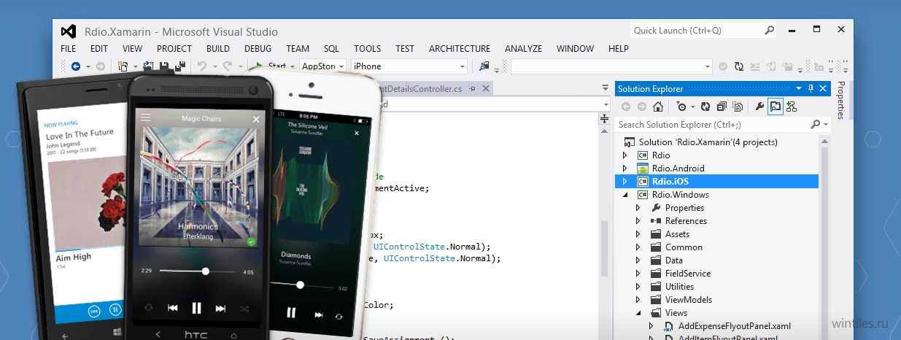This screenshot has height=340, width=901.
Task: Click the Solution Explorer Refresh icon
Action: (705, 107)
